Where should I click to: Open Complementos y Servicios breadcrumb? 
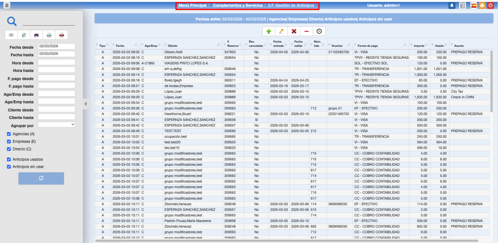click(237, 5)
